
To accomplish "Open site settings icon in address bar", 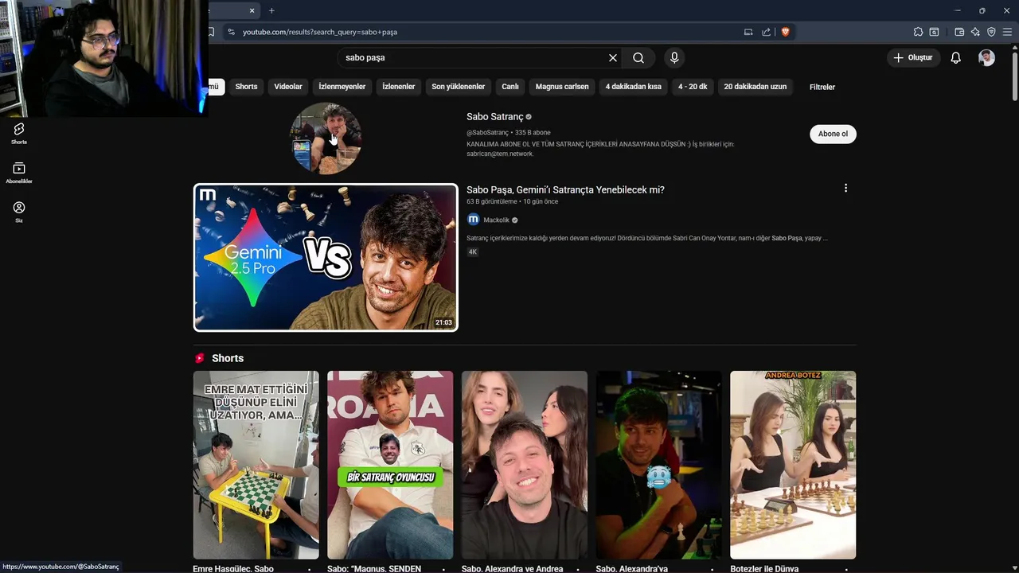I will click(x=231, y=32).
